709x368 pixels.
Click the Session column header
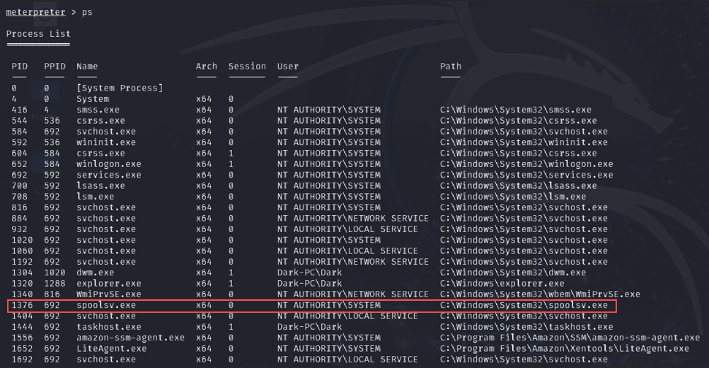coord(247,67)
